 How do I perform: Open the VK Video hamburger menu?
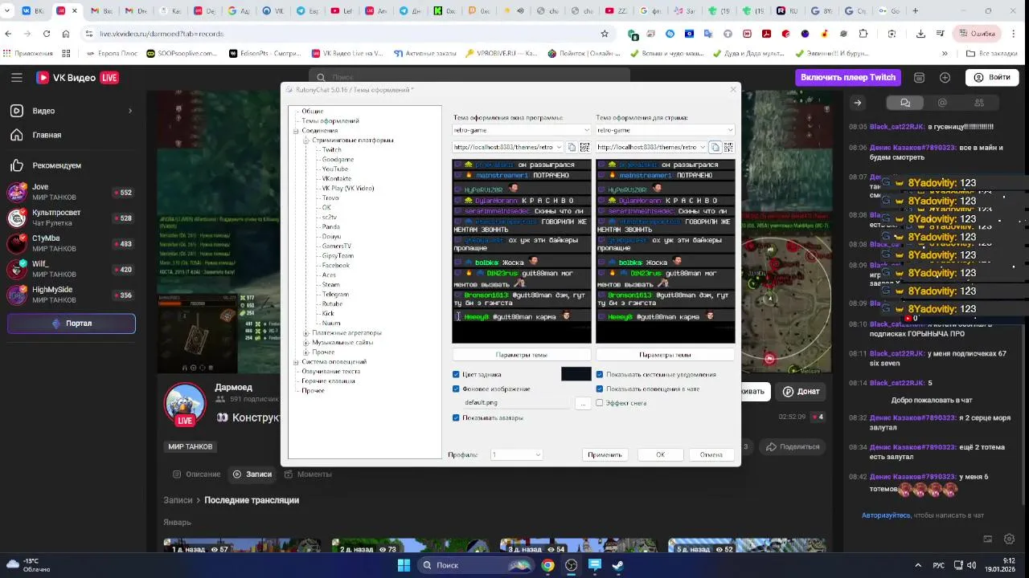click(x=16, y=77)
